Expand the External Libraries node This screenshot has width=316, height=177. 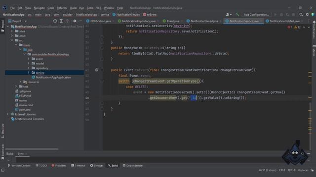click(8, 114)
